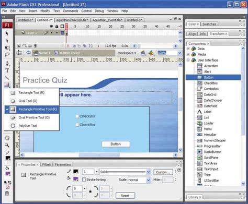This screenshot has height=204, width=248.
Task: Switch to the aquothon240x320.fla tab
Action: 72,20
